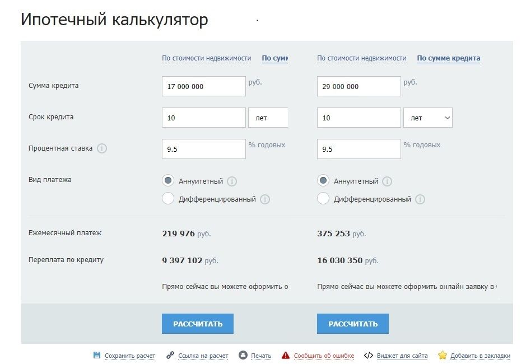Switch to По стоимости недвижимости tab on left

pos(207,58)
